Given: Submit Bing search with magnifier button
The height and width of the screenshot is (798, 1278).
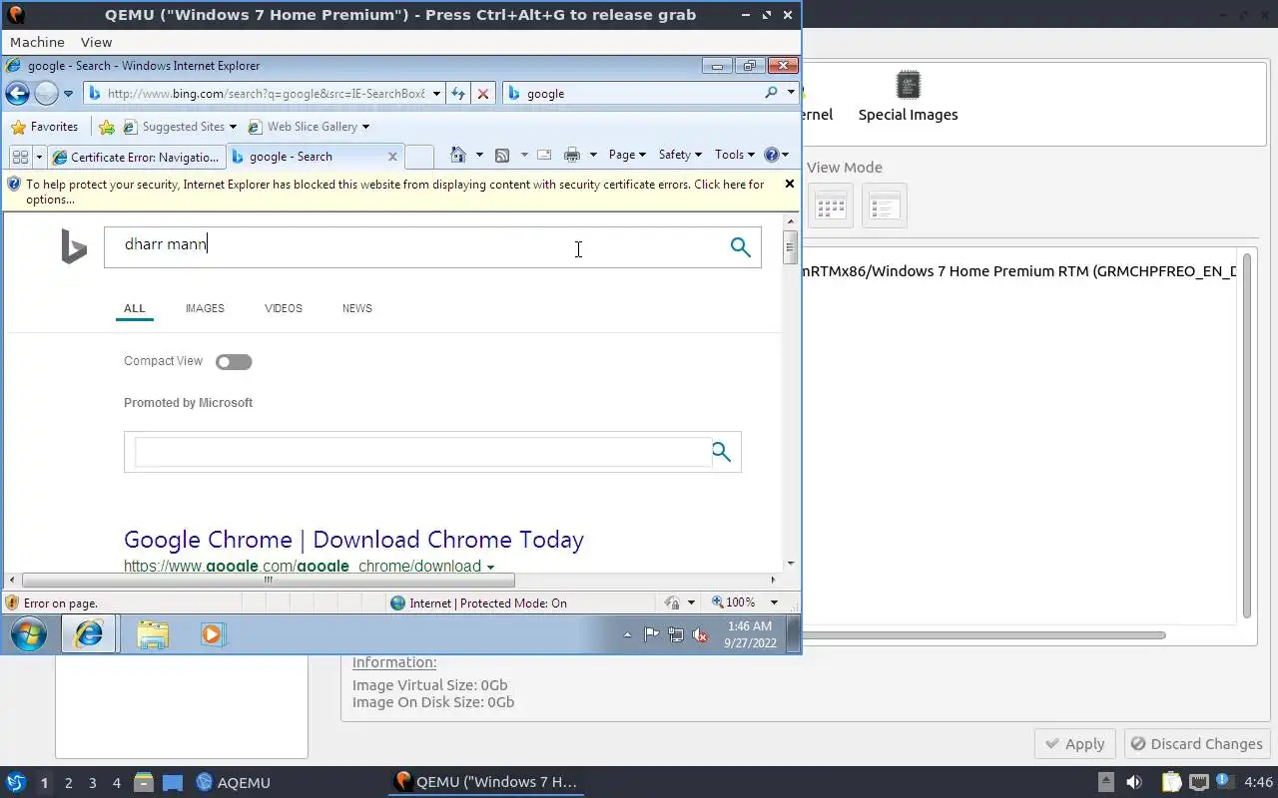Looking at the screenshot, I should (x=740, y=246).
